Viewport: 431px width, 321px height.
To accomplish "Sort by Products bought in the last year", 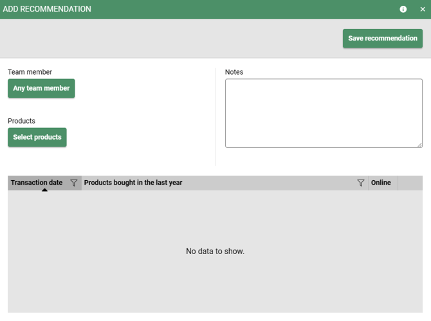I will pyautogui.click(x=133, y=183).
